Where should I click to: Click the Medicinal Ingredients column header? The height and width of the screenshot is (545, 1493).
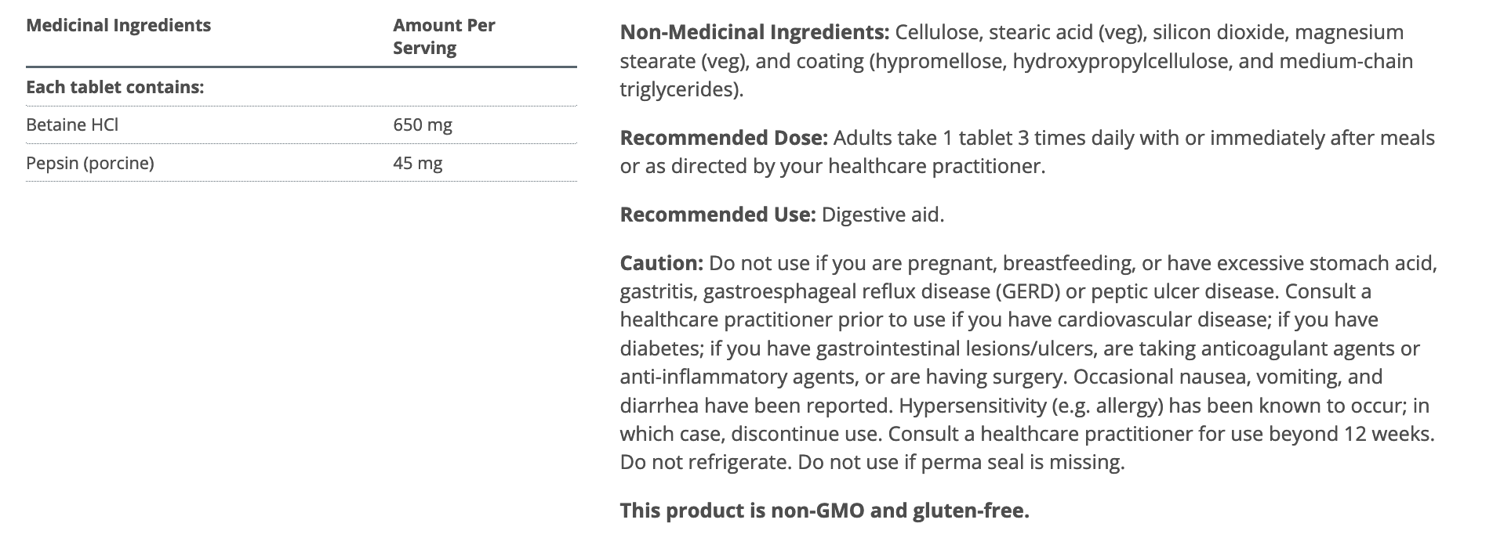118,25
